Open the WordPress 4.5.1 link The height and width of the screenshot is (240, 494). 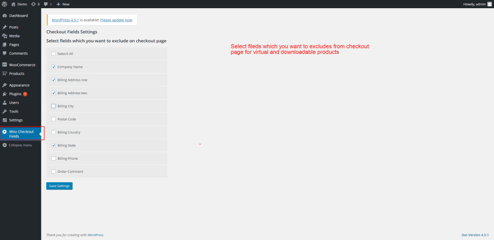65,20
